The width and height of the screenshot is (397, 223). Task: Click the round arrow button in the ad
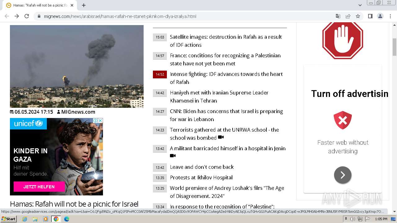343,175
